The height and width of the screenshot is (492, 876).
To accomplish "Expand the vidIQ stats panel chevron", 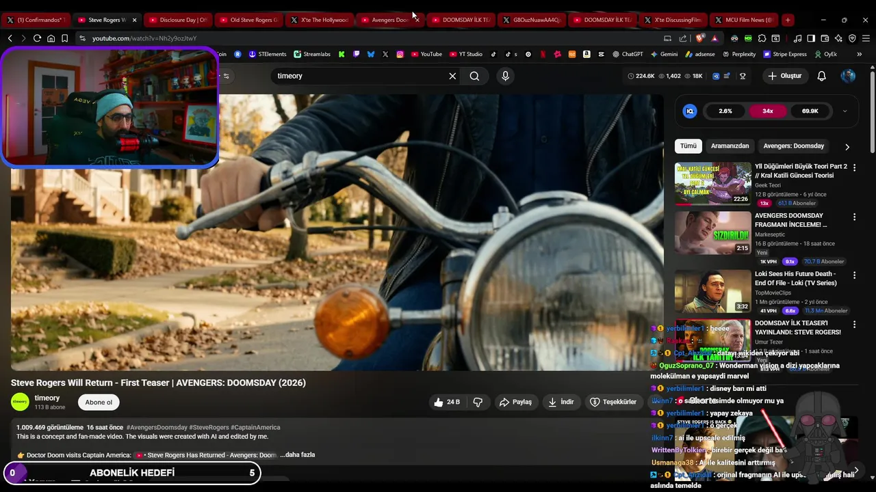I will point(845,111).
